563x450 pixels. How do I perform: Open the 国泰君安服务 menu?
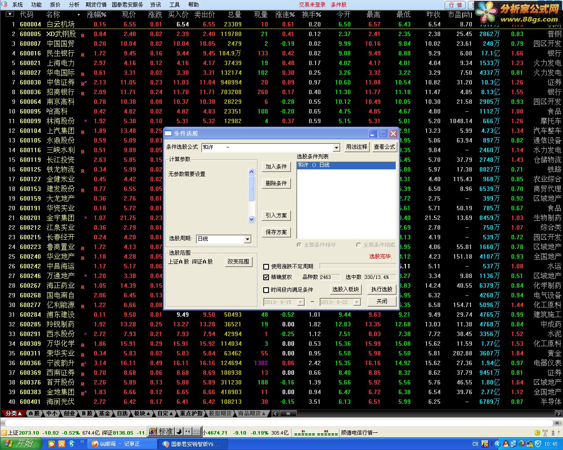tap(128, 4)
